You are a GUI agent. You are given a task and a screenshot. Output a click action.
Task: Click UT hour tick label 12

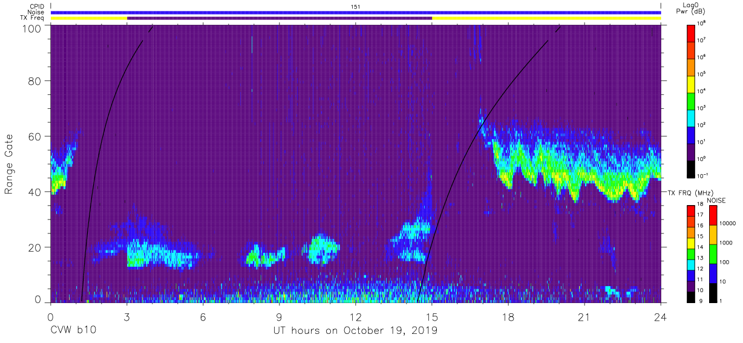tap(356, 316)
